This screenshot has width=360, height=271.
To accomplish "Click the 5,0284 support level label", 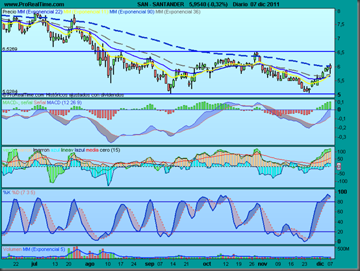I will pyautogui.click(x=10, y=91).
